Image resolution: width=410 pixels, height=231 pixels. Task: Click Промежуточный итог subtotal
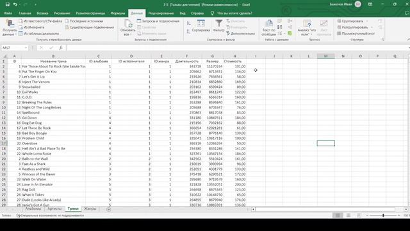(x=356, y=33)
